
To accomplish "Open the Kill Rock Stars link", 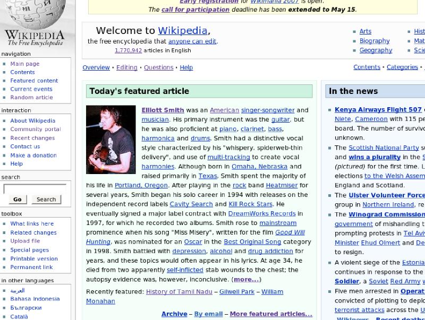I will (250, 204).
